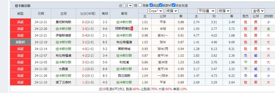This screenshot has width=275, height=93.
Task: Open the 阿斯顿维拉 team link
Action: [123, 29]
